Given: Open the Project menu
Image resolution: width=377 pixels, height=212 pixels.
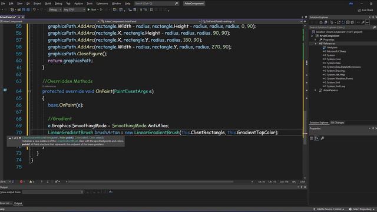Looking at the screenshot, I should [x=37, y=4].
